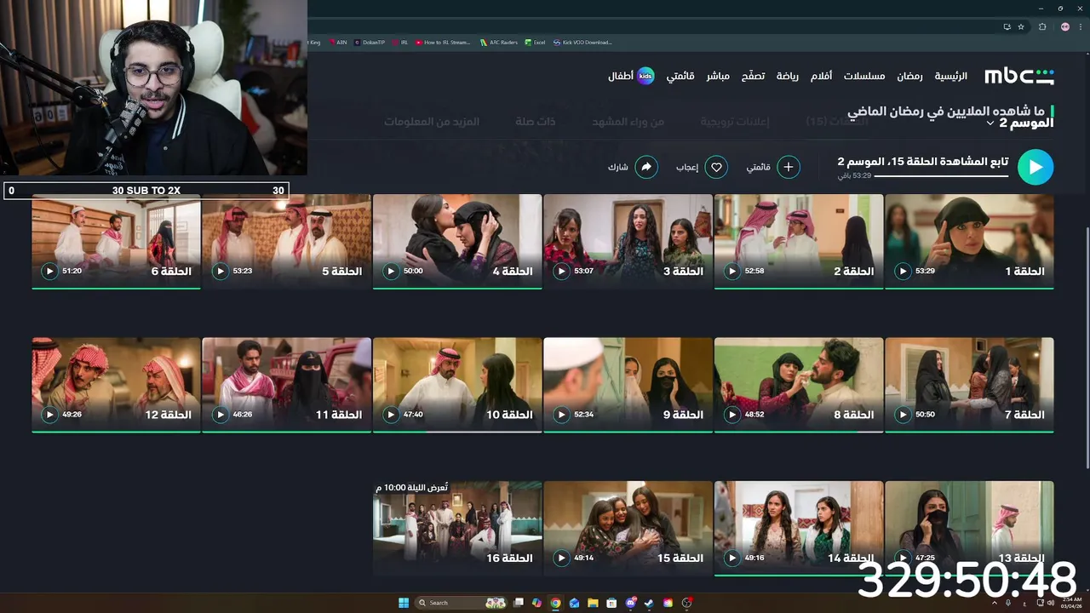Open تصفّح browse menu item

tap(753, 76)
